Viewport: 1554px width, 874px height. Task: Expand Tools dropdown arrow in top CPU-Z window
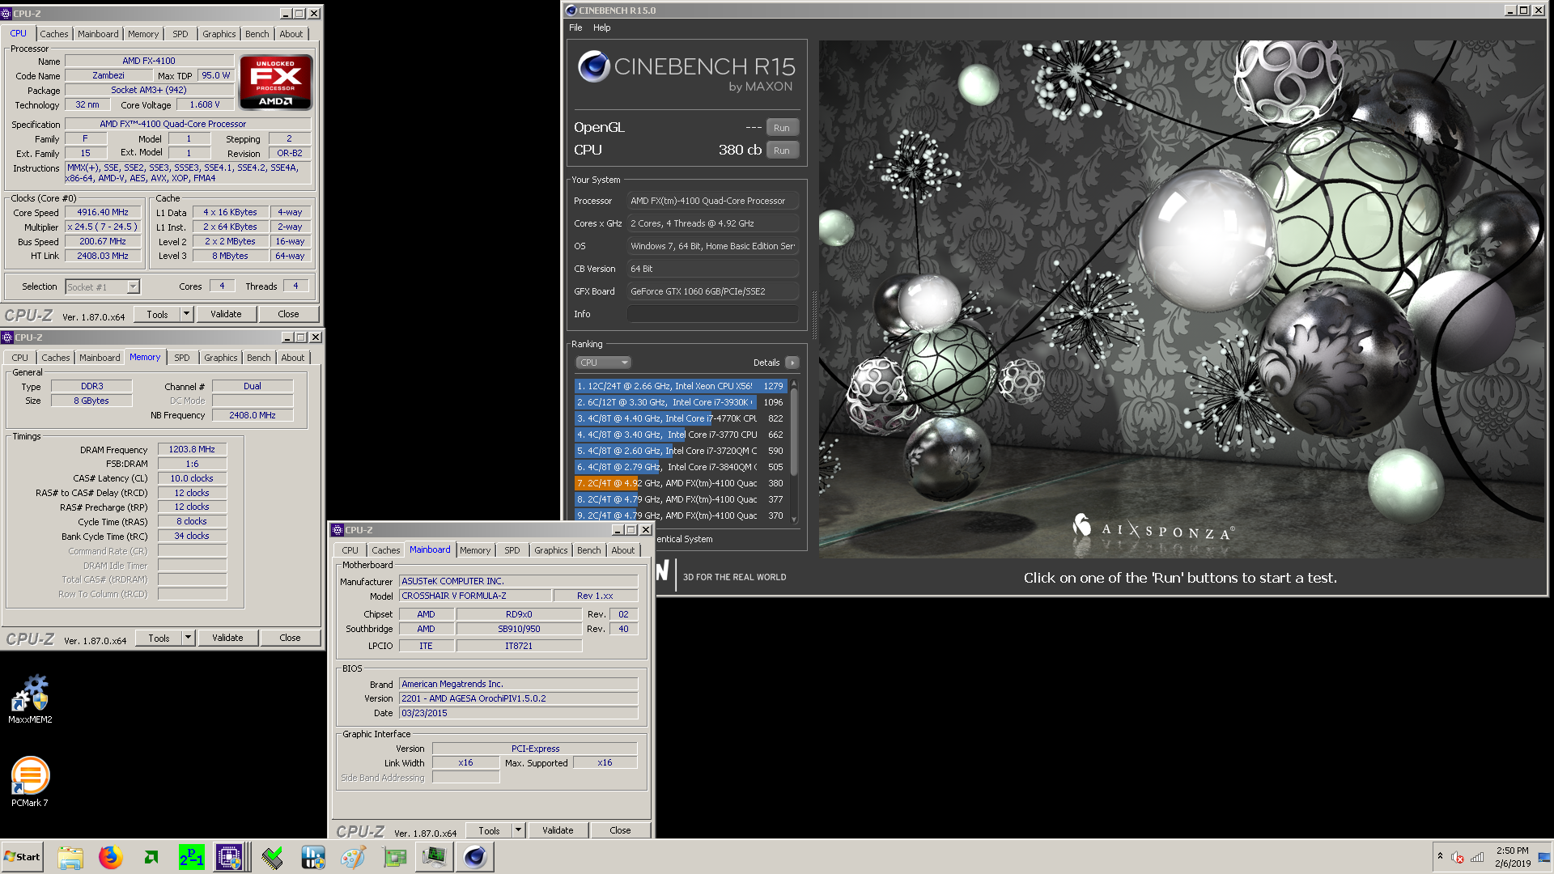[187, 314]
